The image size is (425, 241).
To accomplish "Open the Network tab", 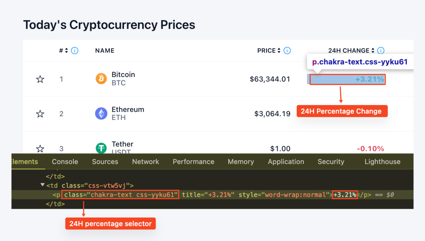I will click(146, 162).
